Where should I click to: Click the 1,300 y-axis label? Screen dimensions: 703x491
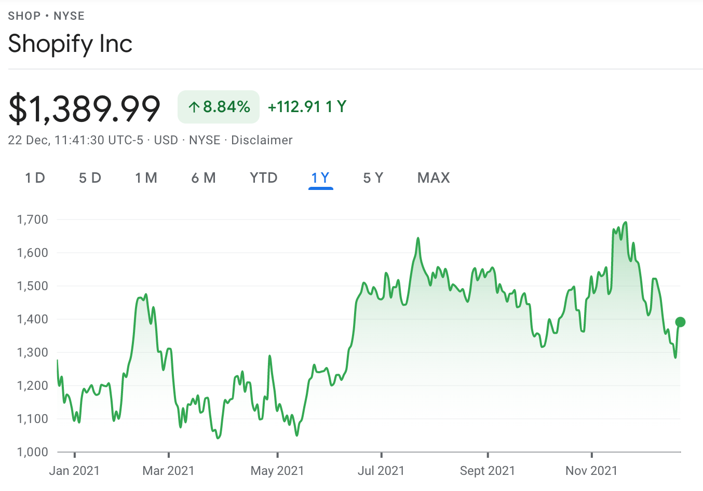(x=33, y=352)
